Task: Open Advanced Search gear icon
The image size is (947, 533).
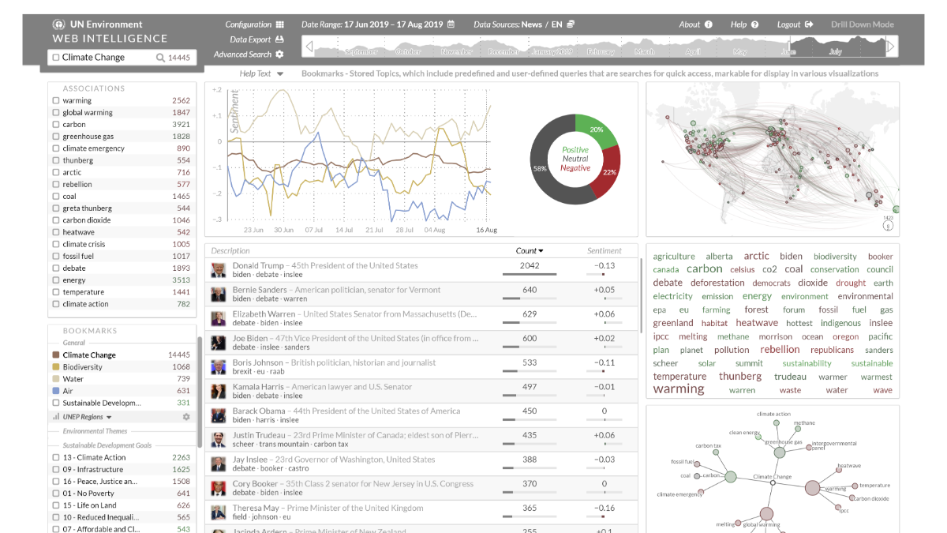Action: click(279, 54)
